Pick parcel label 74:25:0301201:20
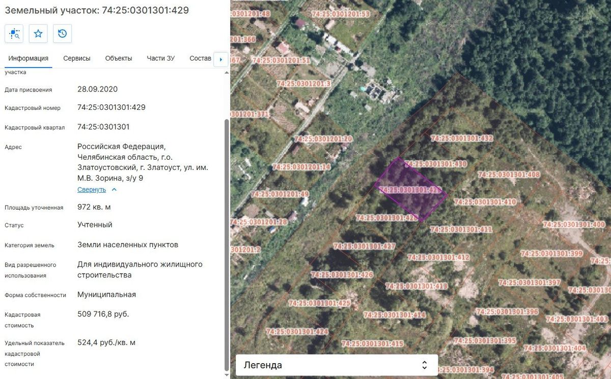The width and height of the screenshot is (611, 379). (x=323, y=139)
